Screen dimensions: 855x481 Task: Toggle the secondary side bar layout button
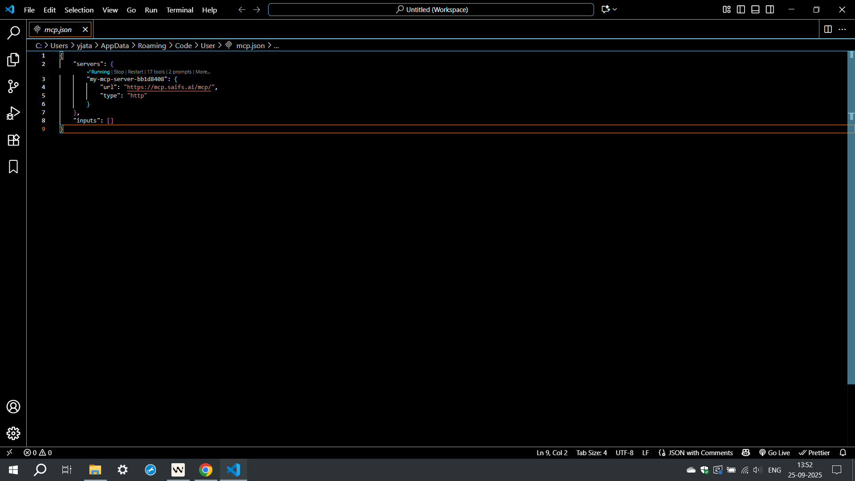770,9
